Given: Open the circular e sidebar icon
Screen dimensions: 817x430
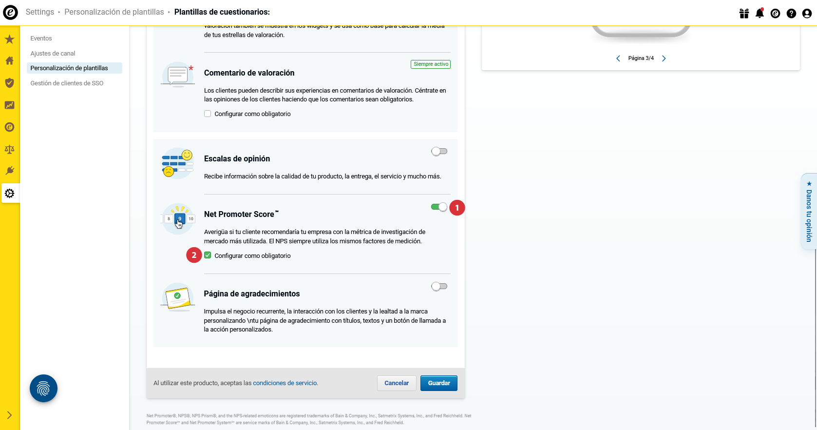Looking at the screenshot, I should click(9, 127).
